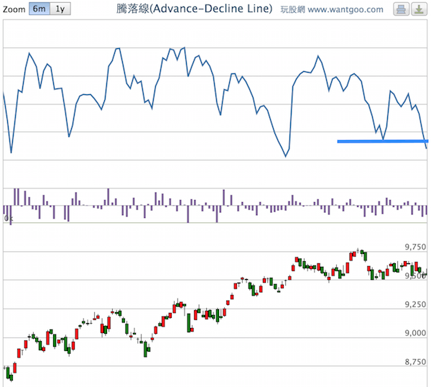The height and width of the screenshot is (387, 431).
Task: Click the download chart export icon
Action: point(417,9)
